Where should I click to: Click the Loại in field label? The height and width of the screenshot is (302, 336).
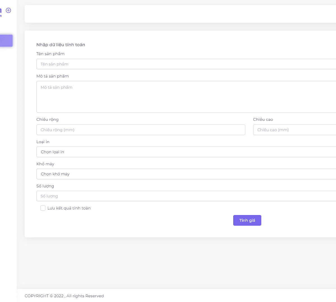[x=43, y=142]
